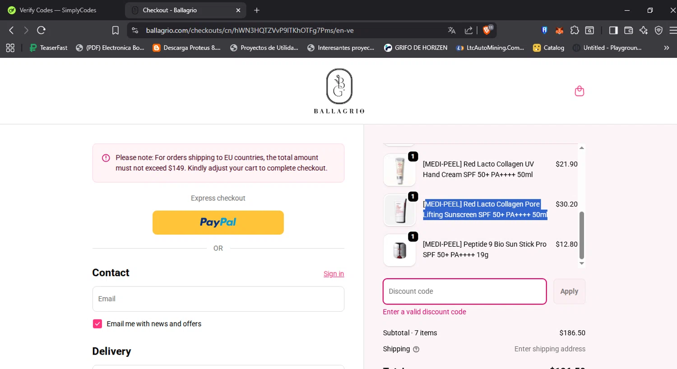Click the Apply discount button
677x369 pixels.
click(569, 291)
